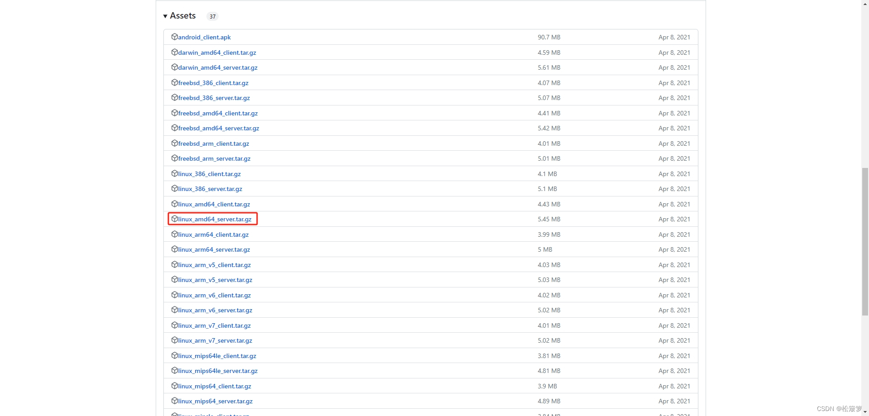Open freebsd_386_server.tar.gz link
Image resolution: width=869 pixels, height=416 pixels.
pos(214,98)
